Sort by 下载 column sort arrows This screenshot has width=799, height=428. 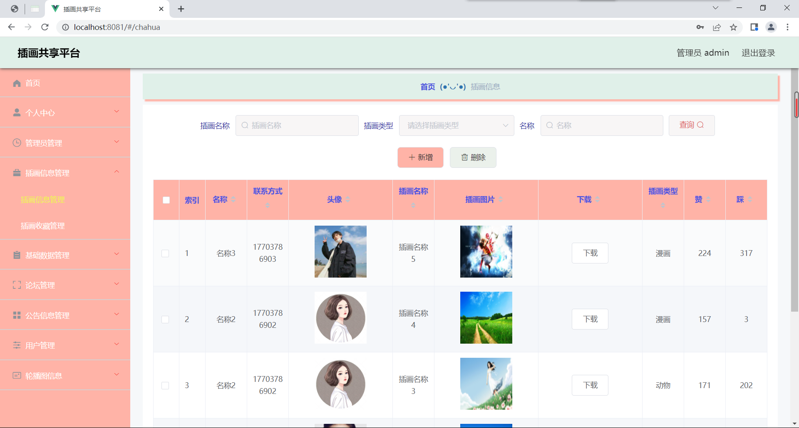(598, 199)
